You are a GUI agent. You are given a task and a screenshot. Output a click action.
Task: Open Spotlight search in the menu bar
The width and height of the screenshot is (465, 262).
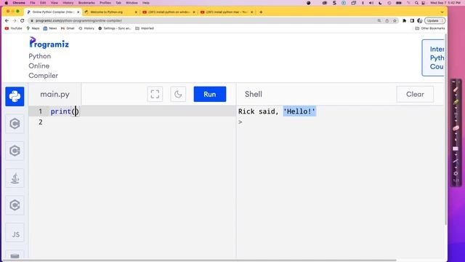click(x=416, y=3)
